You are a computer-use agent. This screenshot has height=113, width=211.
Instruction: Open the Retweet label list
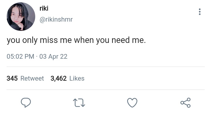click(x=32, y=79)
